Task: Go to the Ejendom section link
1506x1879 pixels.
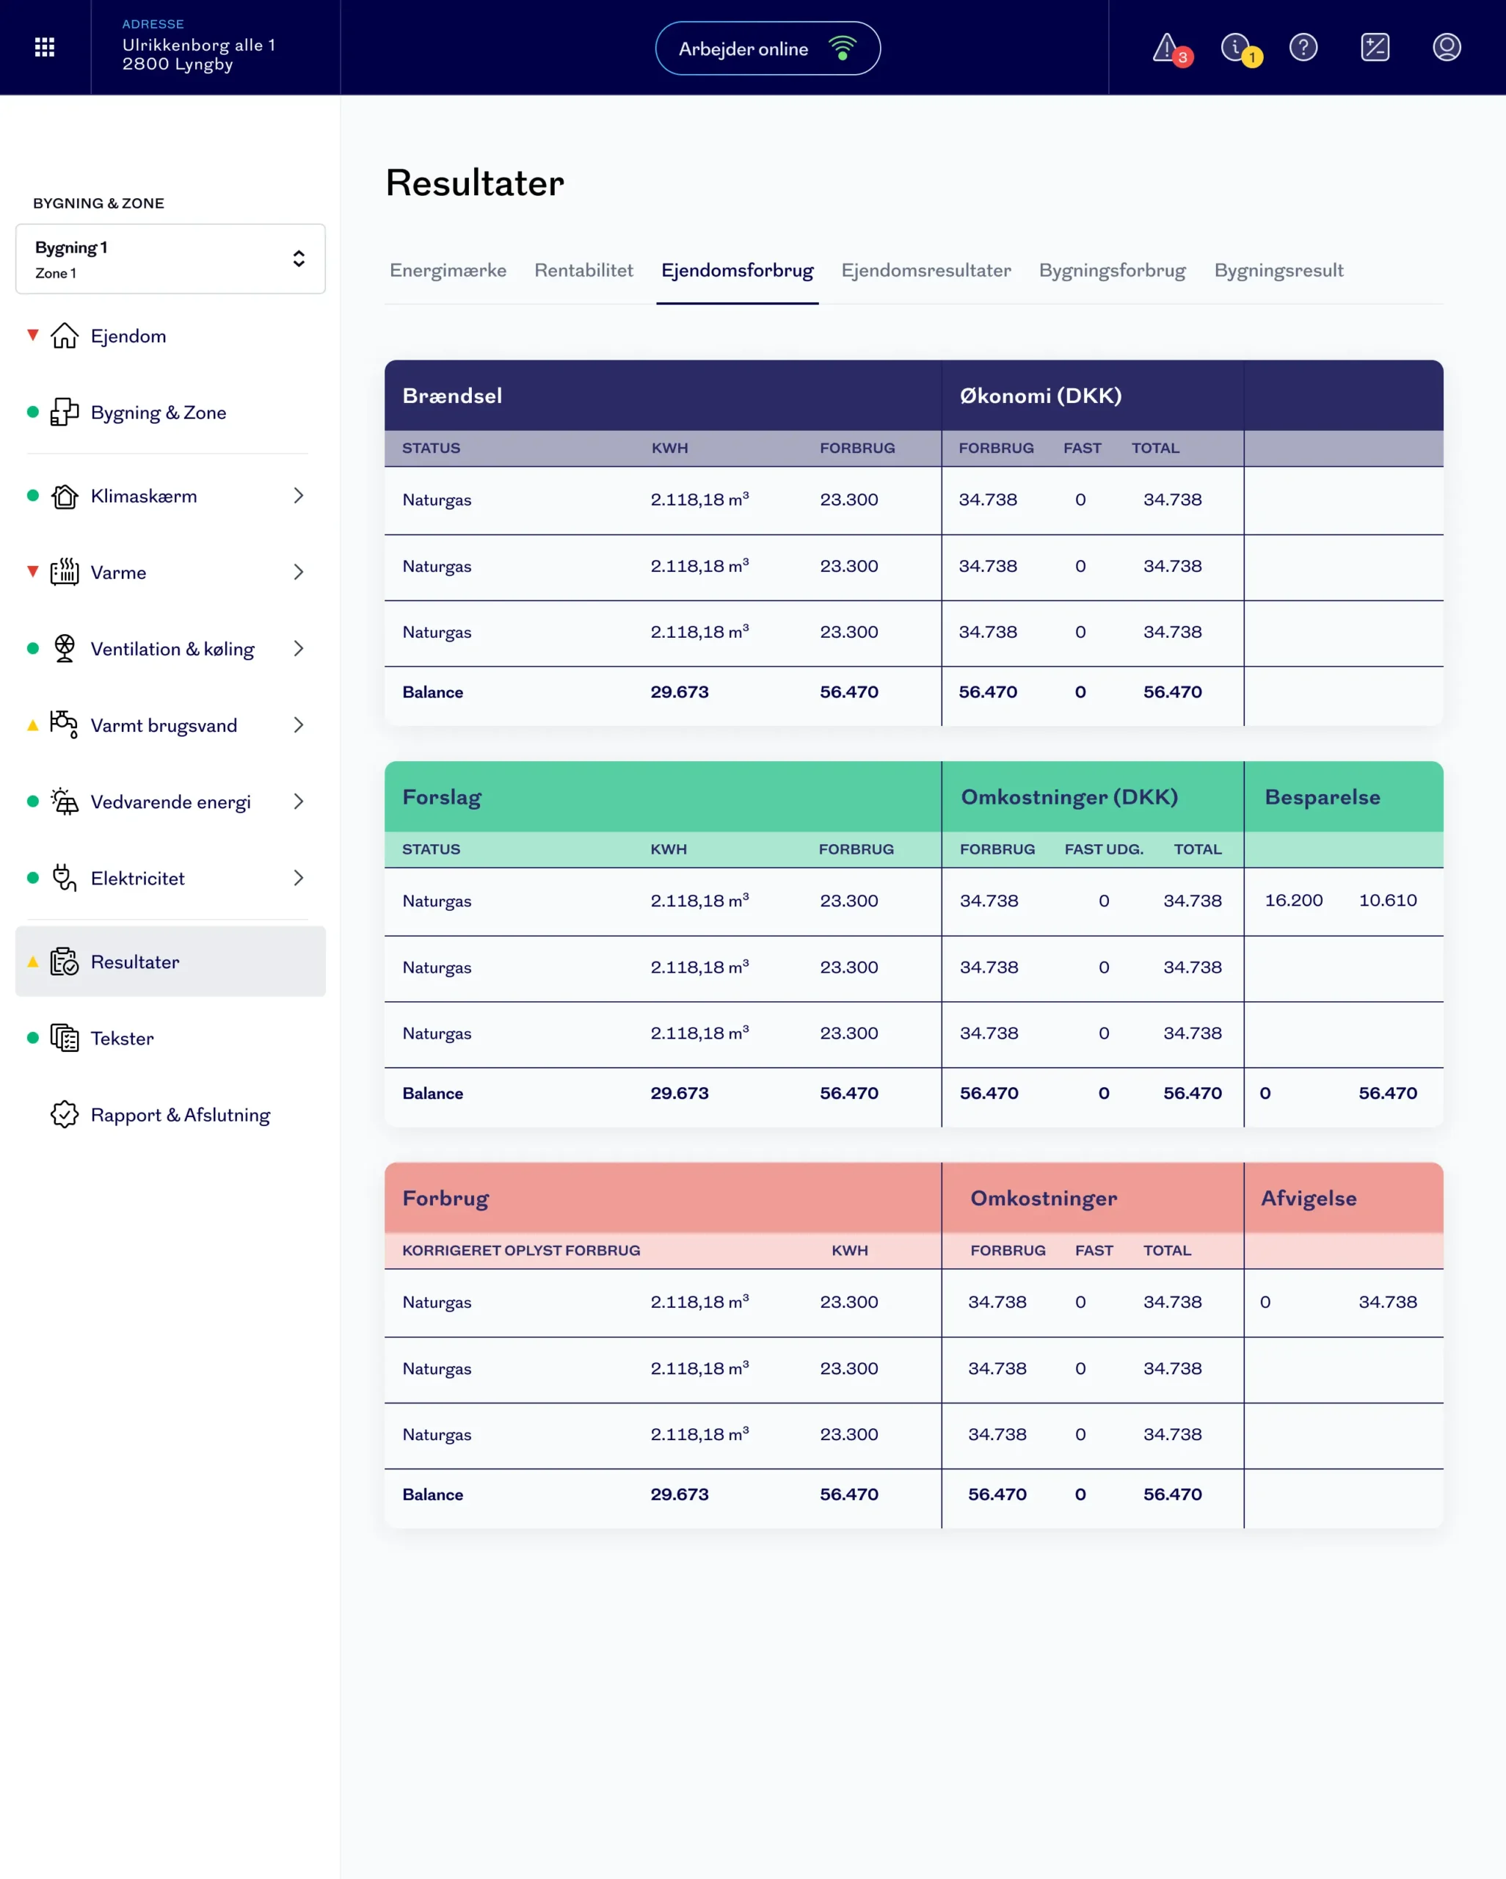Action: pos(128,335)
